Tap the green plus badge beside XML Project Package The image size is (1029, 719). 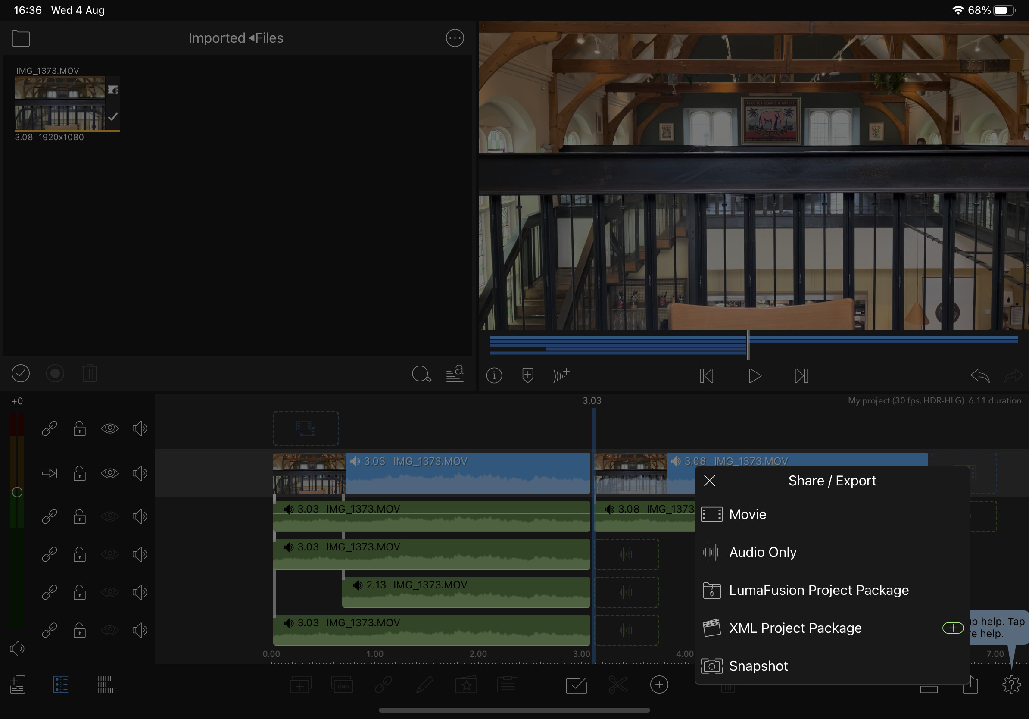[x=953, y=628]
